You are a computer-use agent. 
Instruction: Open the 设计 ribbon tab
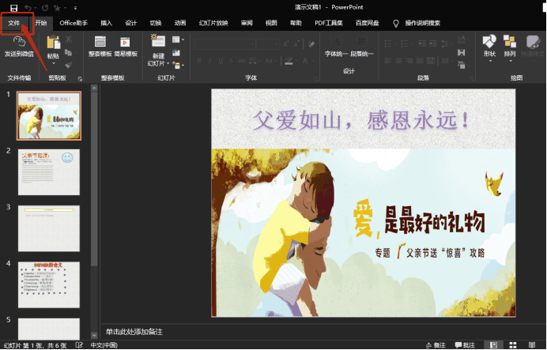[130, 23]
